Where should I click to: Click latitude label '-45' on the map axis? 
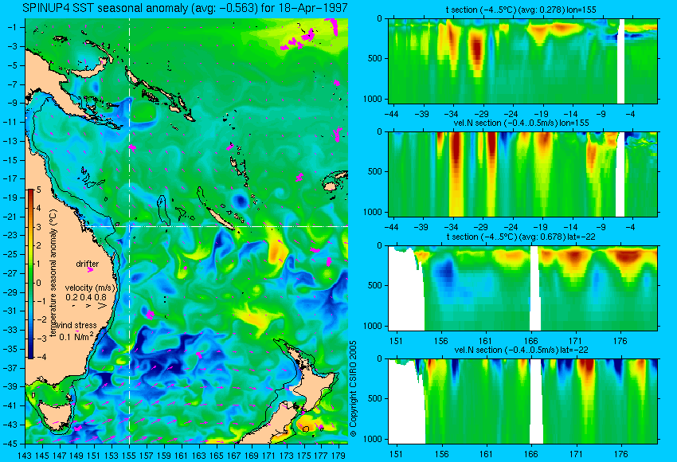pyautogui.click(x=11, y=444)
